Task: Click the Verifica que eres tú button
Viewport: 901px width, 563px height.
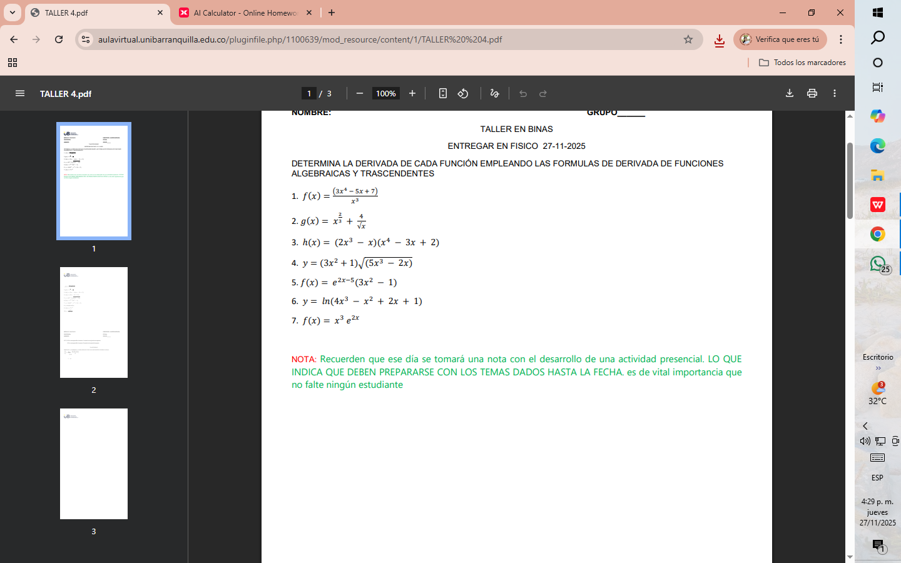Action: (780, 39)
